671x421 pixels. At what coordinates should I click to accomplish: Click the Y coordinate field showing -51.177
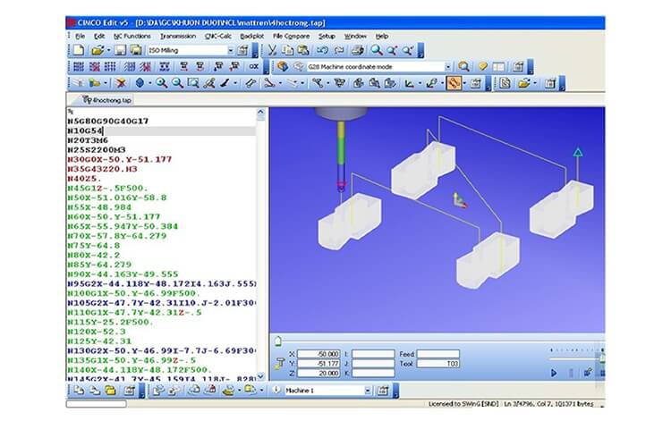tap(319, 363)
